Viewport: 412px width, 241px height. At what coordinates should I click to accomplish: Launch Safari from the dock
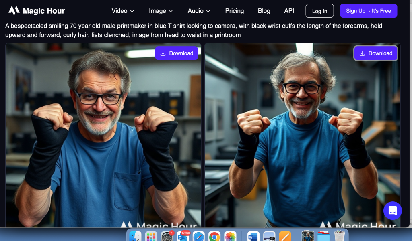tap(199, 236)
